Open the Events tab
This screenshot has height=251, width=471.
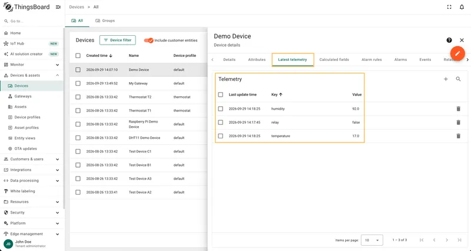[x=425, y=60]
